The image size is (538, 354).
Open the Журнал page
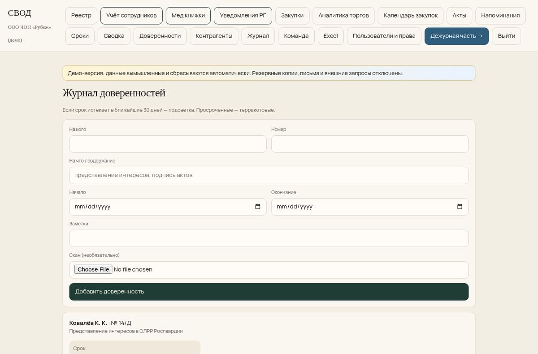coord(258,36)
